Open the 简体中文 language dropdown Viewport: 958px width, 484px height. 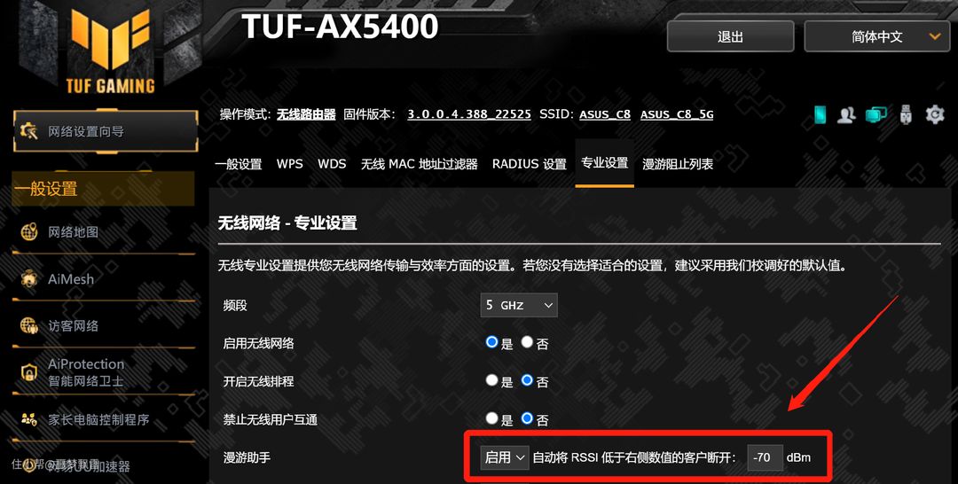tap(881, 36)
